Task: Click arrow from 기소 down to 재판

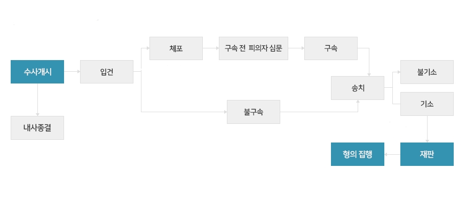Action: coord(427,129)
